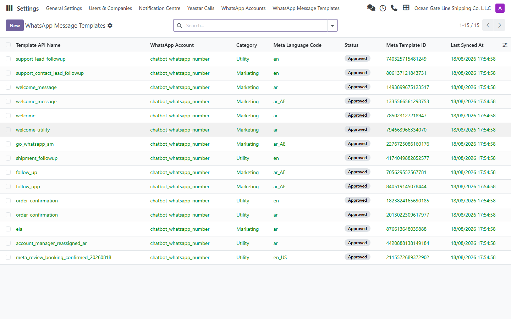
Task: Click Approved status badge in follow_up row
Action: tap(357, 172)
